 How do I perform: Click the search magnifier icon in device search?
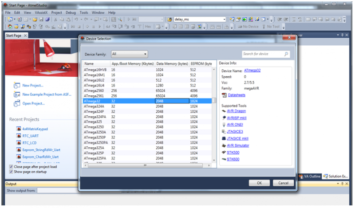[286, 54]
